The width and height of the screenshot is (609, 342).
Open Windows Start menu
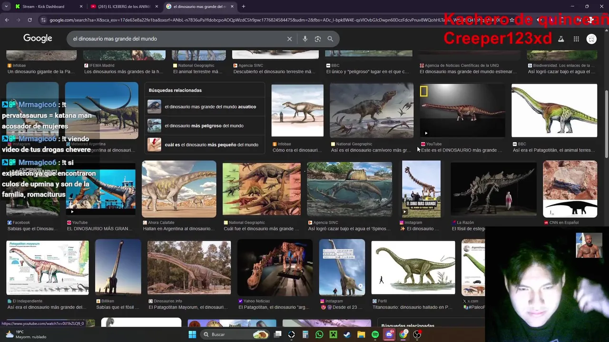point(192,334)
